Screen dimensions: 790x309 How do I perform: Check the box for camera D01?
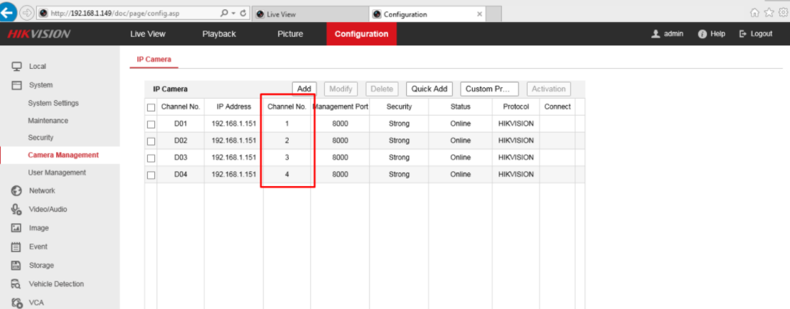[x=151, y=124]
